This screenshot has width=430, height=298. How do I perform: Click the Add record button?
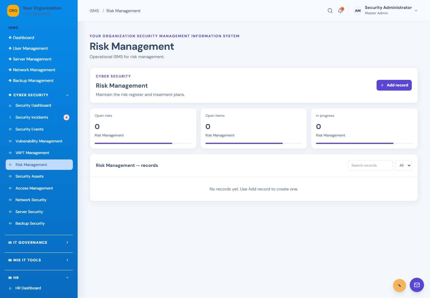pyautogui.click(x=394, y=85)
